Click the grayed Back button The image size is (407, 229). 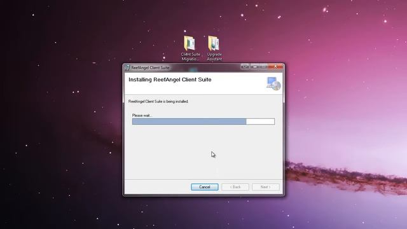235,187
